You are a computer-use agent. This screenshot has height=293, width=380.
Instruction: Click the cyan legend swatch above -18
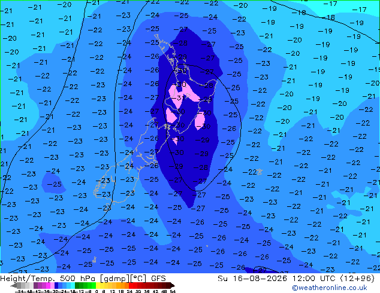73,285
